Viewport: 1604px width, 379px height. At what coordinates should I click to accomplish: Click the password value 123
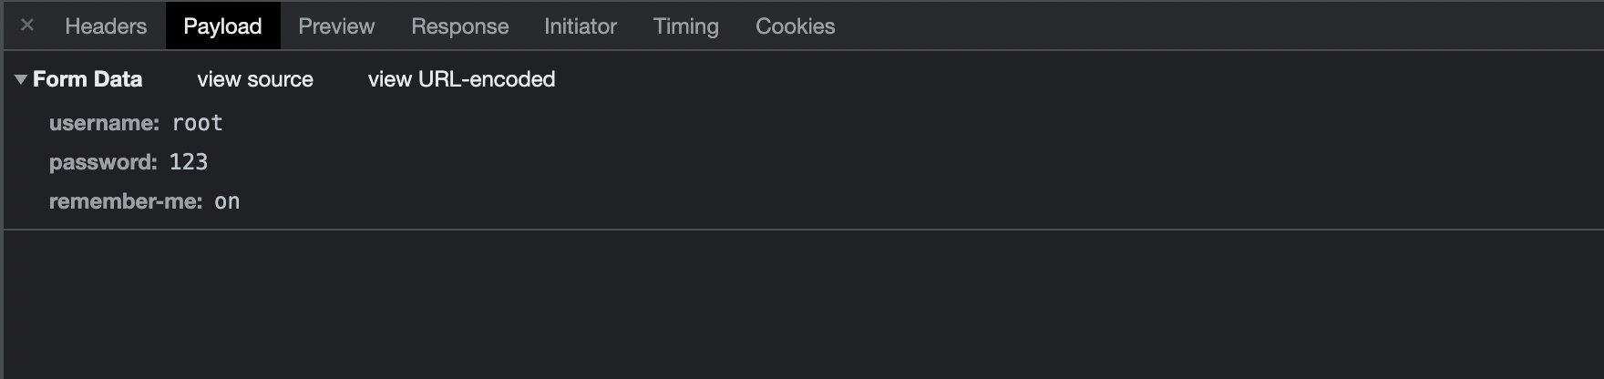[189, 162]
